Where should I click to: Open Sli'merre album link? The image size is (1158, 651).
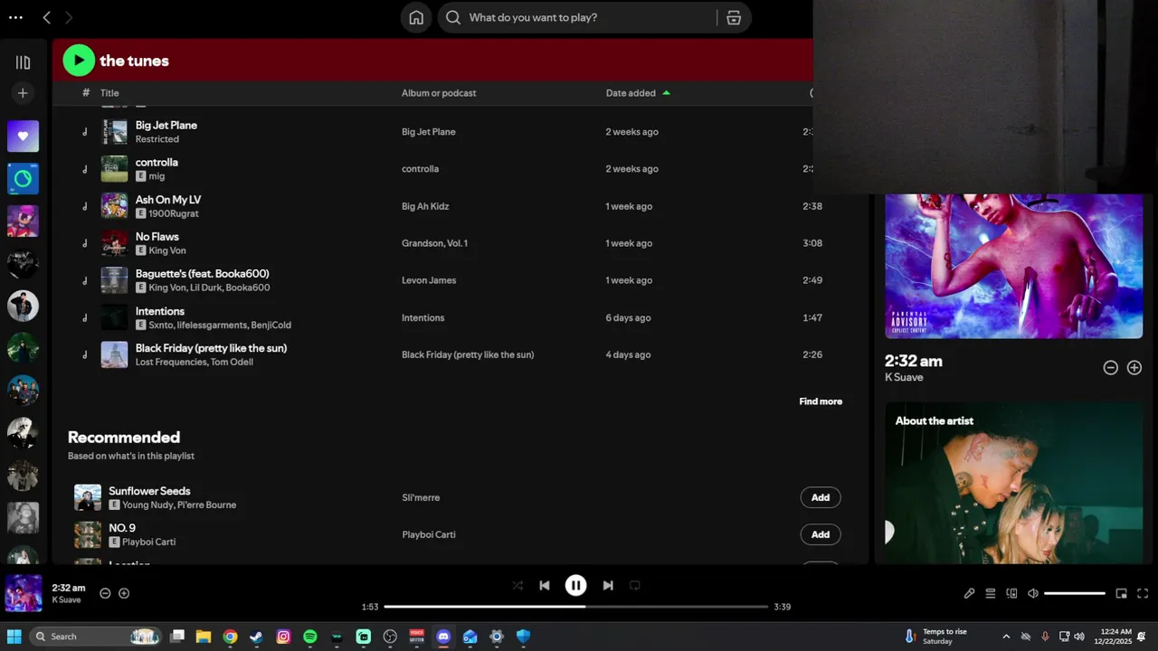pyautogui.click(x=421, y=497)
